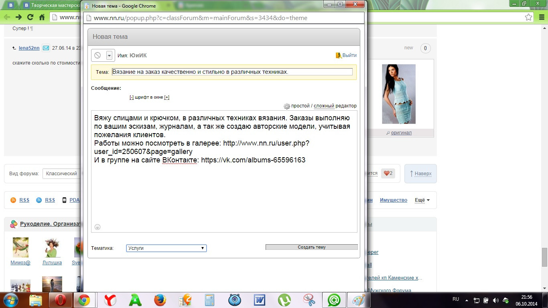This screenshot has width=548, height=308.
Task: Click the envelope message icon beside lena52nn
Action: (46, 48)
